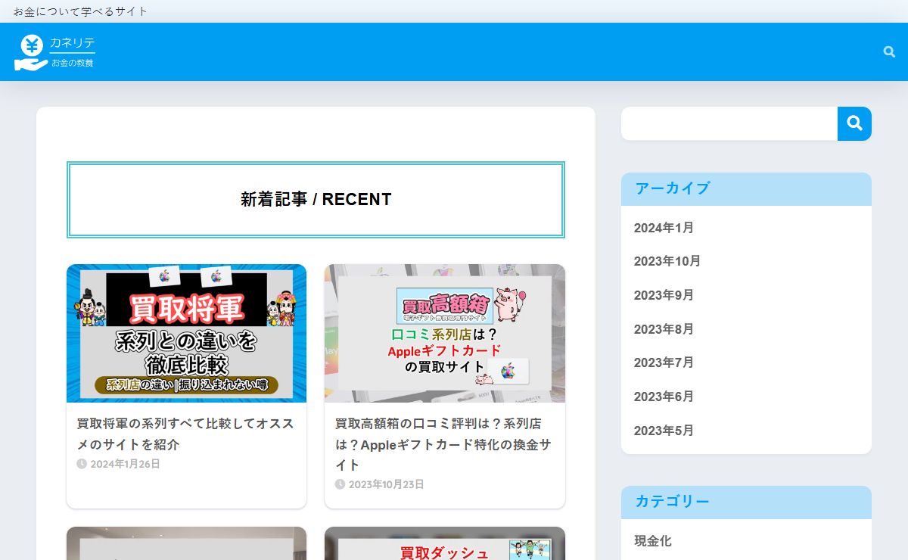Click the 新着記事 / RECENT heading

coord(316,200)
